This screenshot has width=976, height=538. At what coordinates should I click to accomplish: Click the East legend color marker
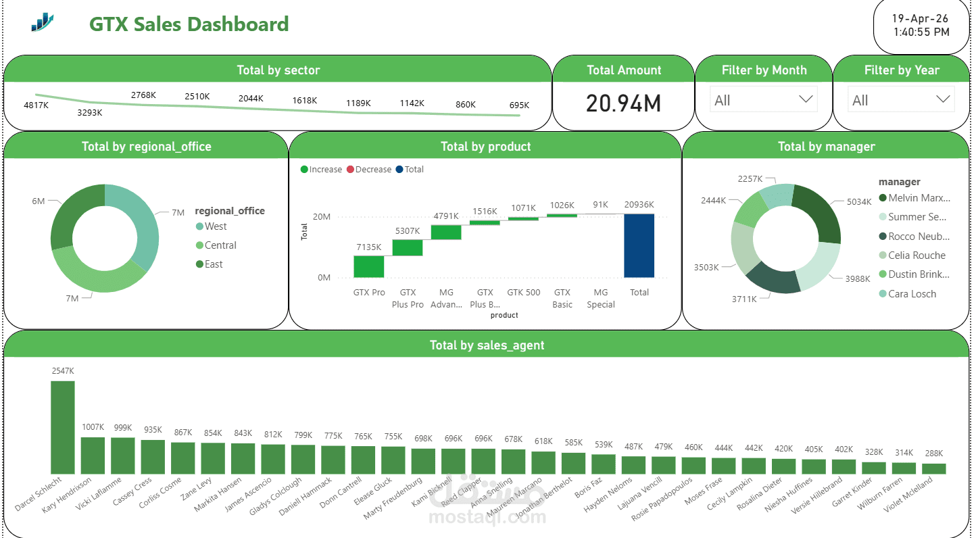(x=199, y=264)
